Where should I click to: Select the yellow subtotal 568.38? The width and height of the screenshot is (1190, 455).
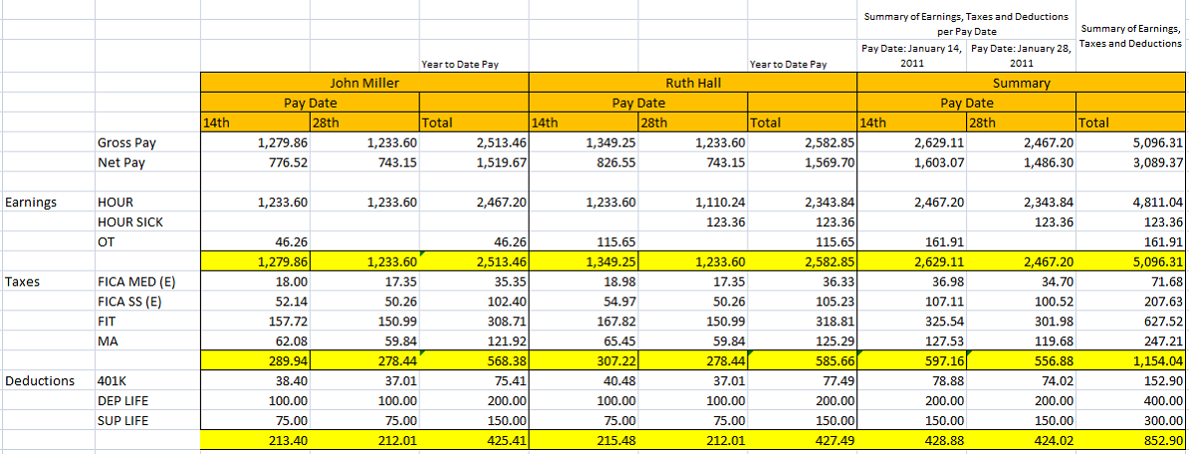pos(474,361)
